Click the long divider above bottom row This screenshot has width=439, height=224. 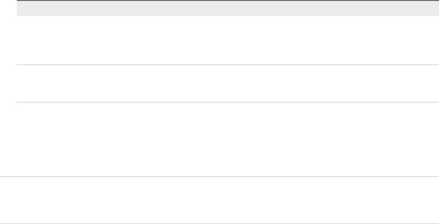pyautogui.click(x=219, y=176)
